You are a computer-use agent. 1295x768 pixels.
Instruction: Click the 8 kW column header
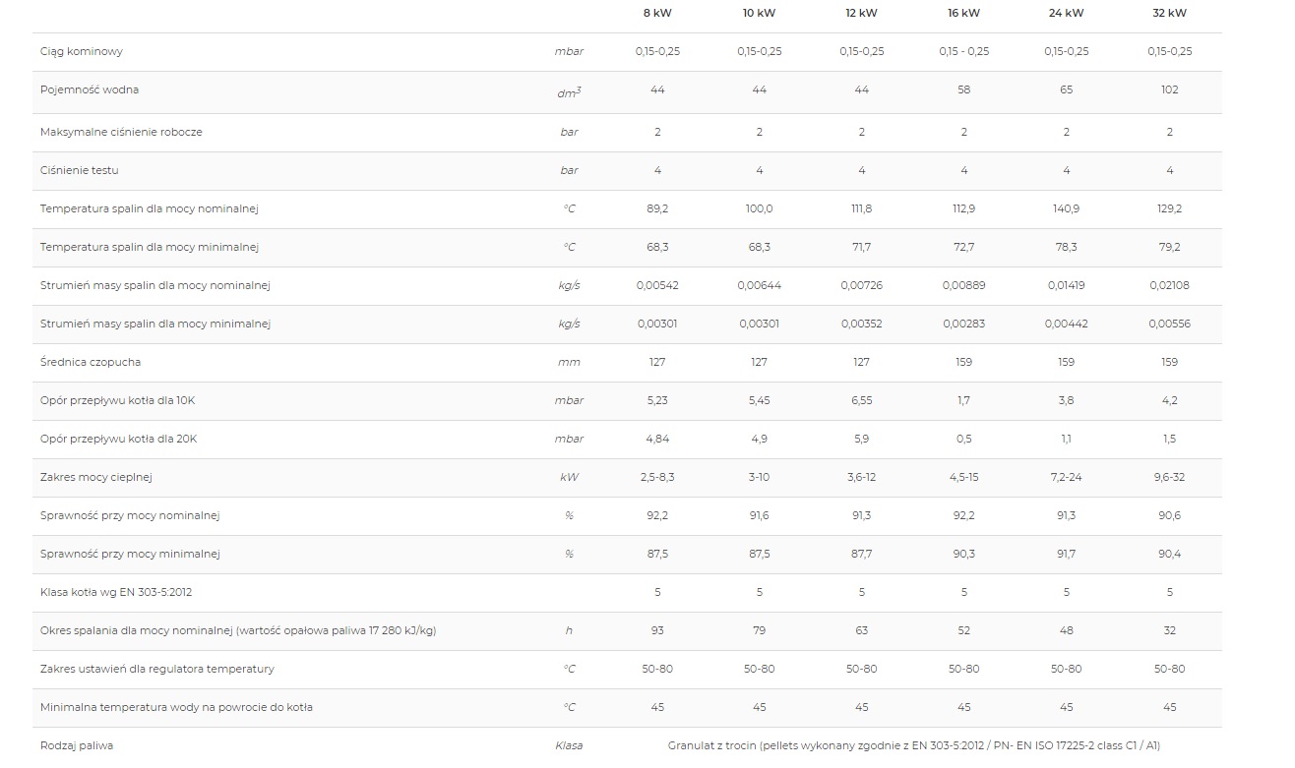click(657, 13)
